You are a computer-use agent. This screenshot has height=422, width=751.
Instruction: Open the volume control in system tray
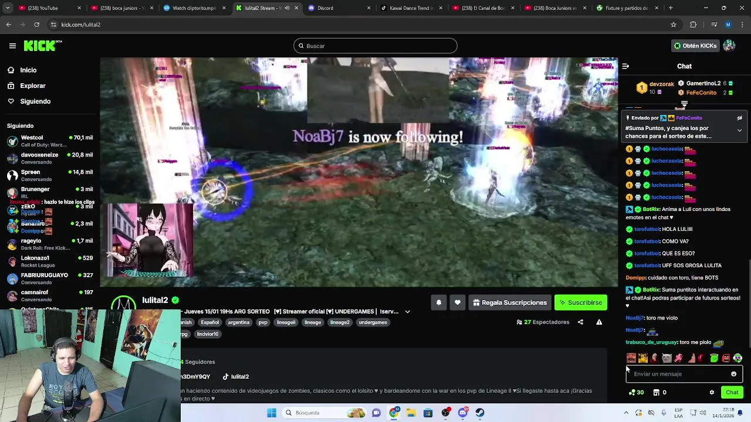702,413
